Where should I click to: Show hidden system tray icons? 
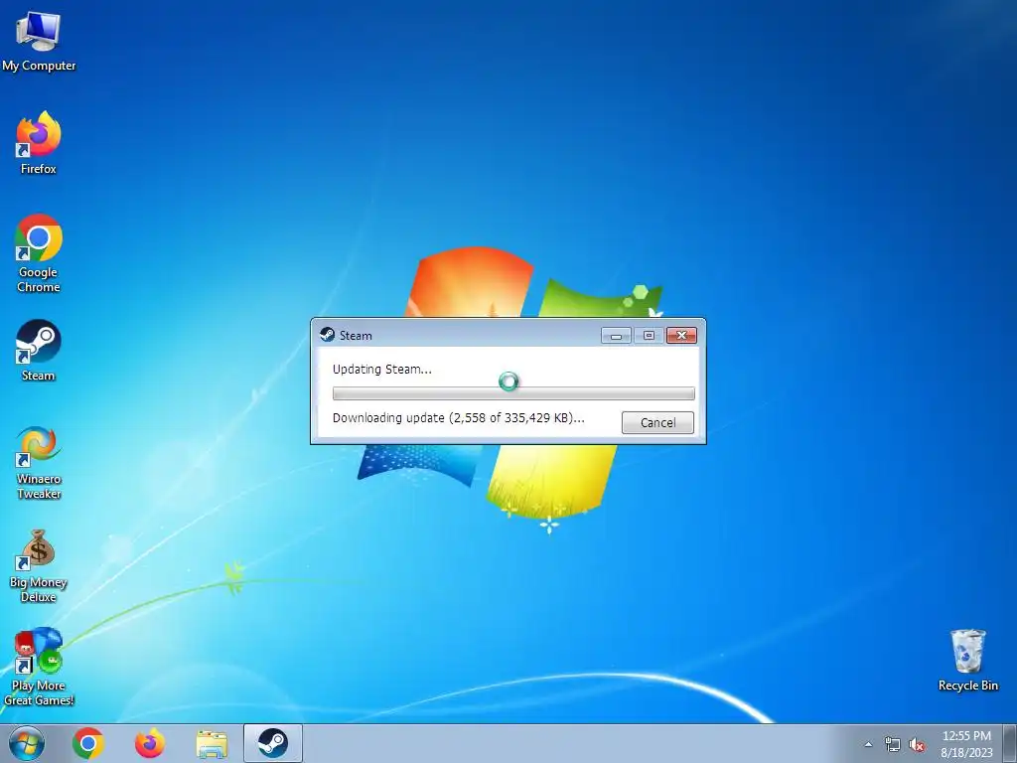tap(868, 745)
